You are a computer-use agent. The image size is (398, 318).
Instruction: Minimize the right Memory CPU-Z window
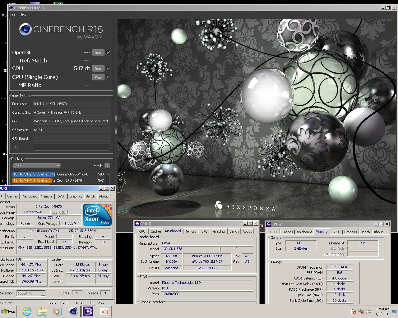(x=376, y=224)
